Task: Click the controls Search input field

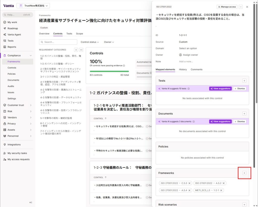Action: [58, 42]
